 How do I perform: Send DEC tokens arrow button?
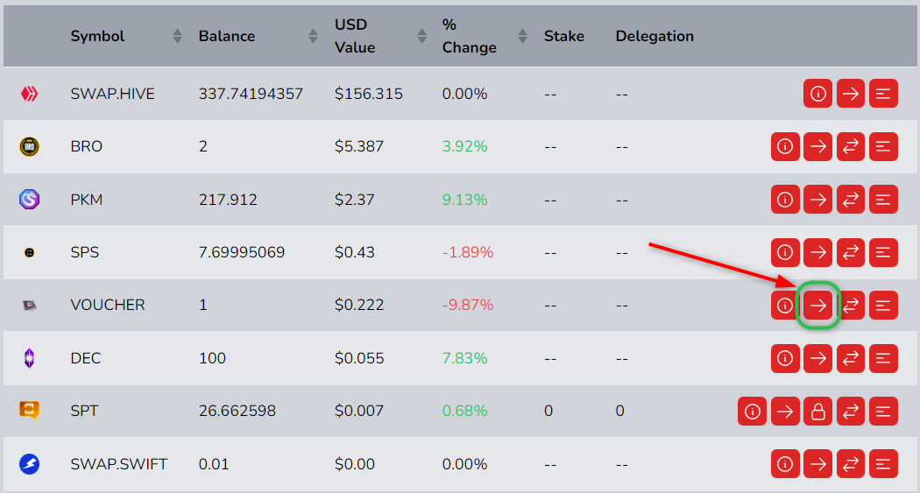(817, 358)
